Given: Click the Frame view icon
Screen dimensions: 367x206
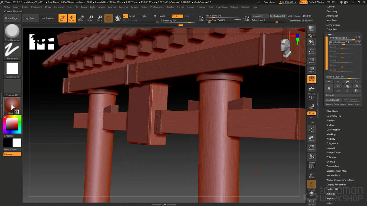Looking at the screenshot, I should pos(311,129).
